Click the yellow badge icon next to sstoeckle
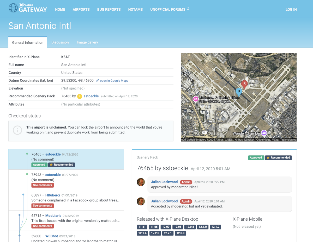313x242 pixels. point(80,96)
